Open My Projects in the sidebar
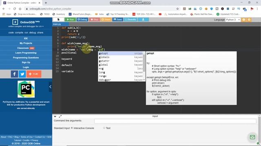Screen dimensions: 261x146 click(26, 43)
